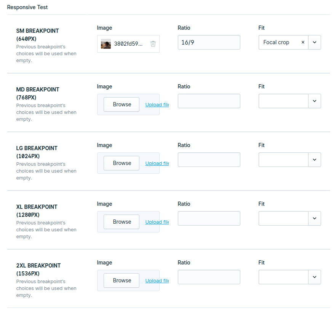Screen dimensions: 334x314
Task: Browse for an LG breakpoint image
Action: 121,163
